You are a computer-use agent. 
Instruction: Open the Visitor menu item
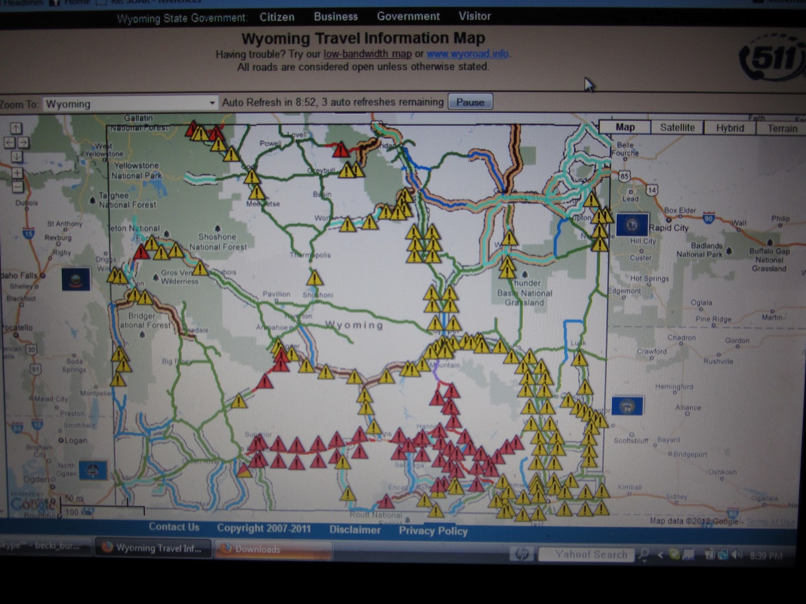coord(475,16)
